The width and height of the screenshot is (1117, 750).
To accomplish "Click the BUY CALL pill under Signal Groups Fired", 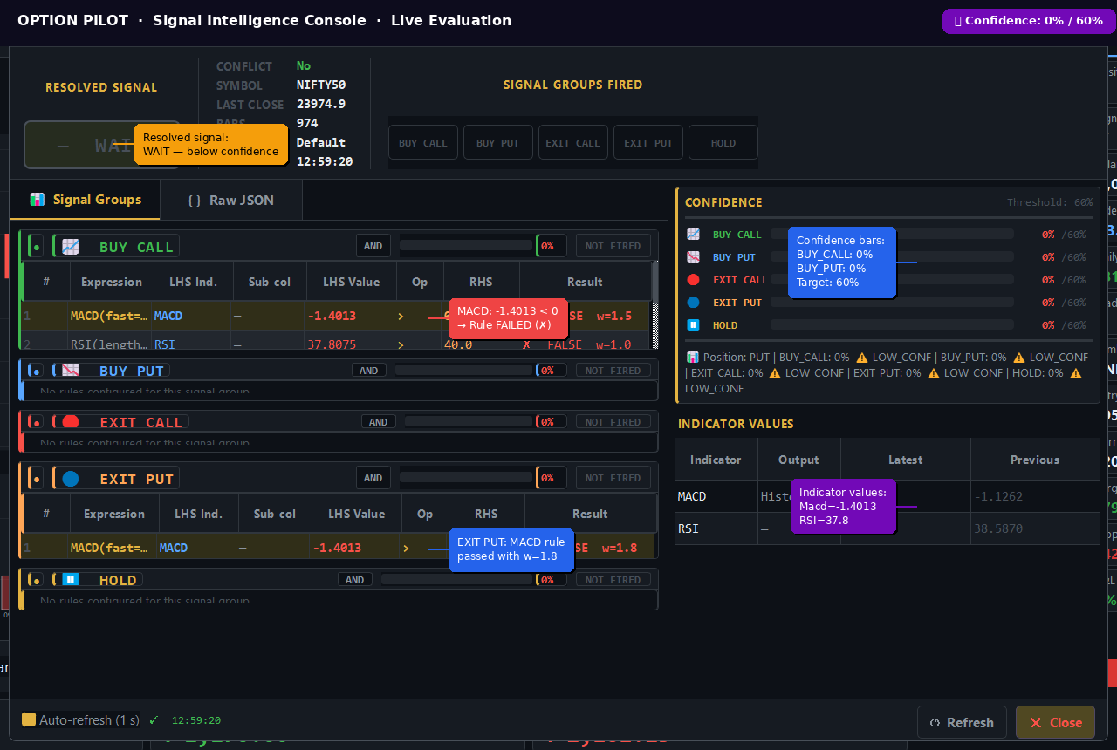I will click(x=423, y=142).
